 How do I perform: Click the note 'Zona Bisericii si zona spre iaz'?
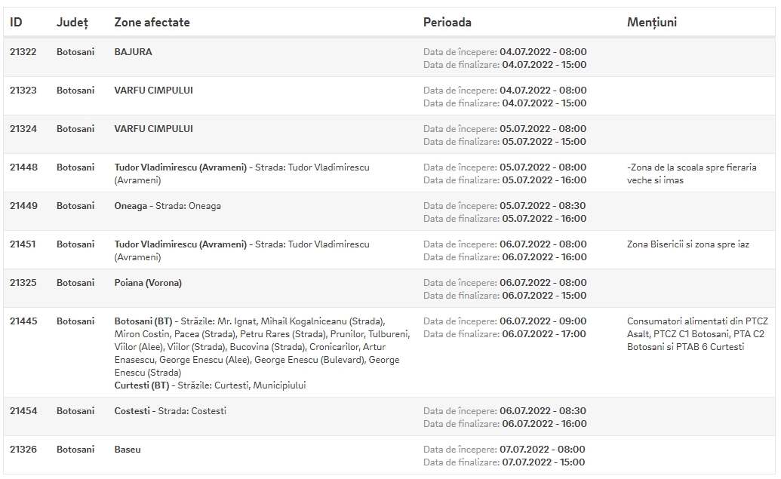(x=688, y=244)
